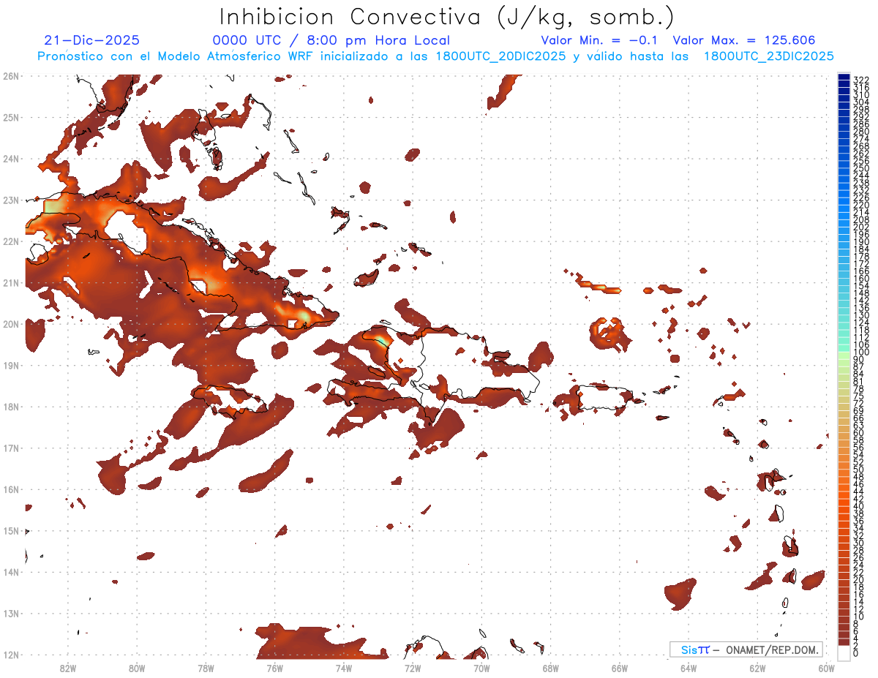
Task: Click the 15N latitude label
Action: point(10,530)
